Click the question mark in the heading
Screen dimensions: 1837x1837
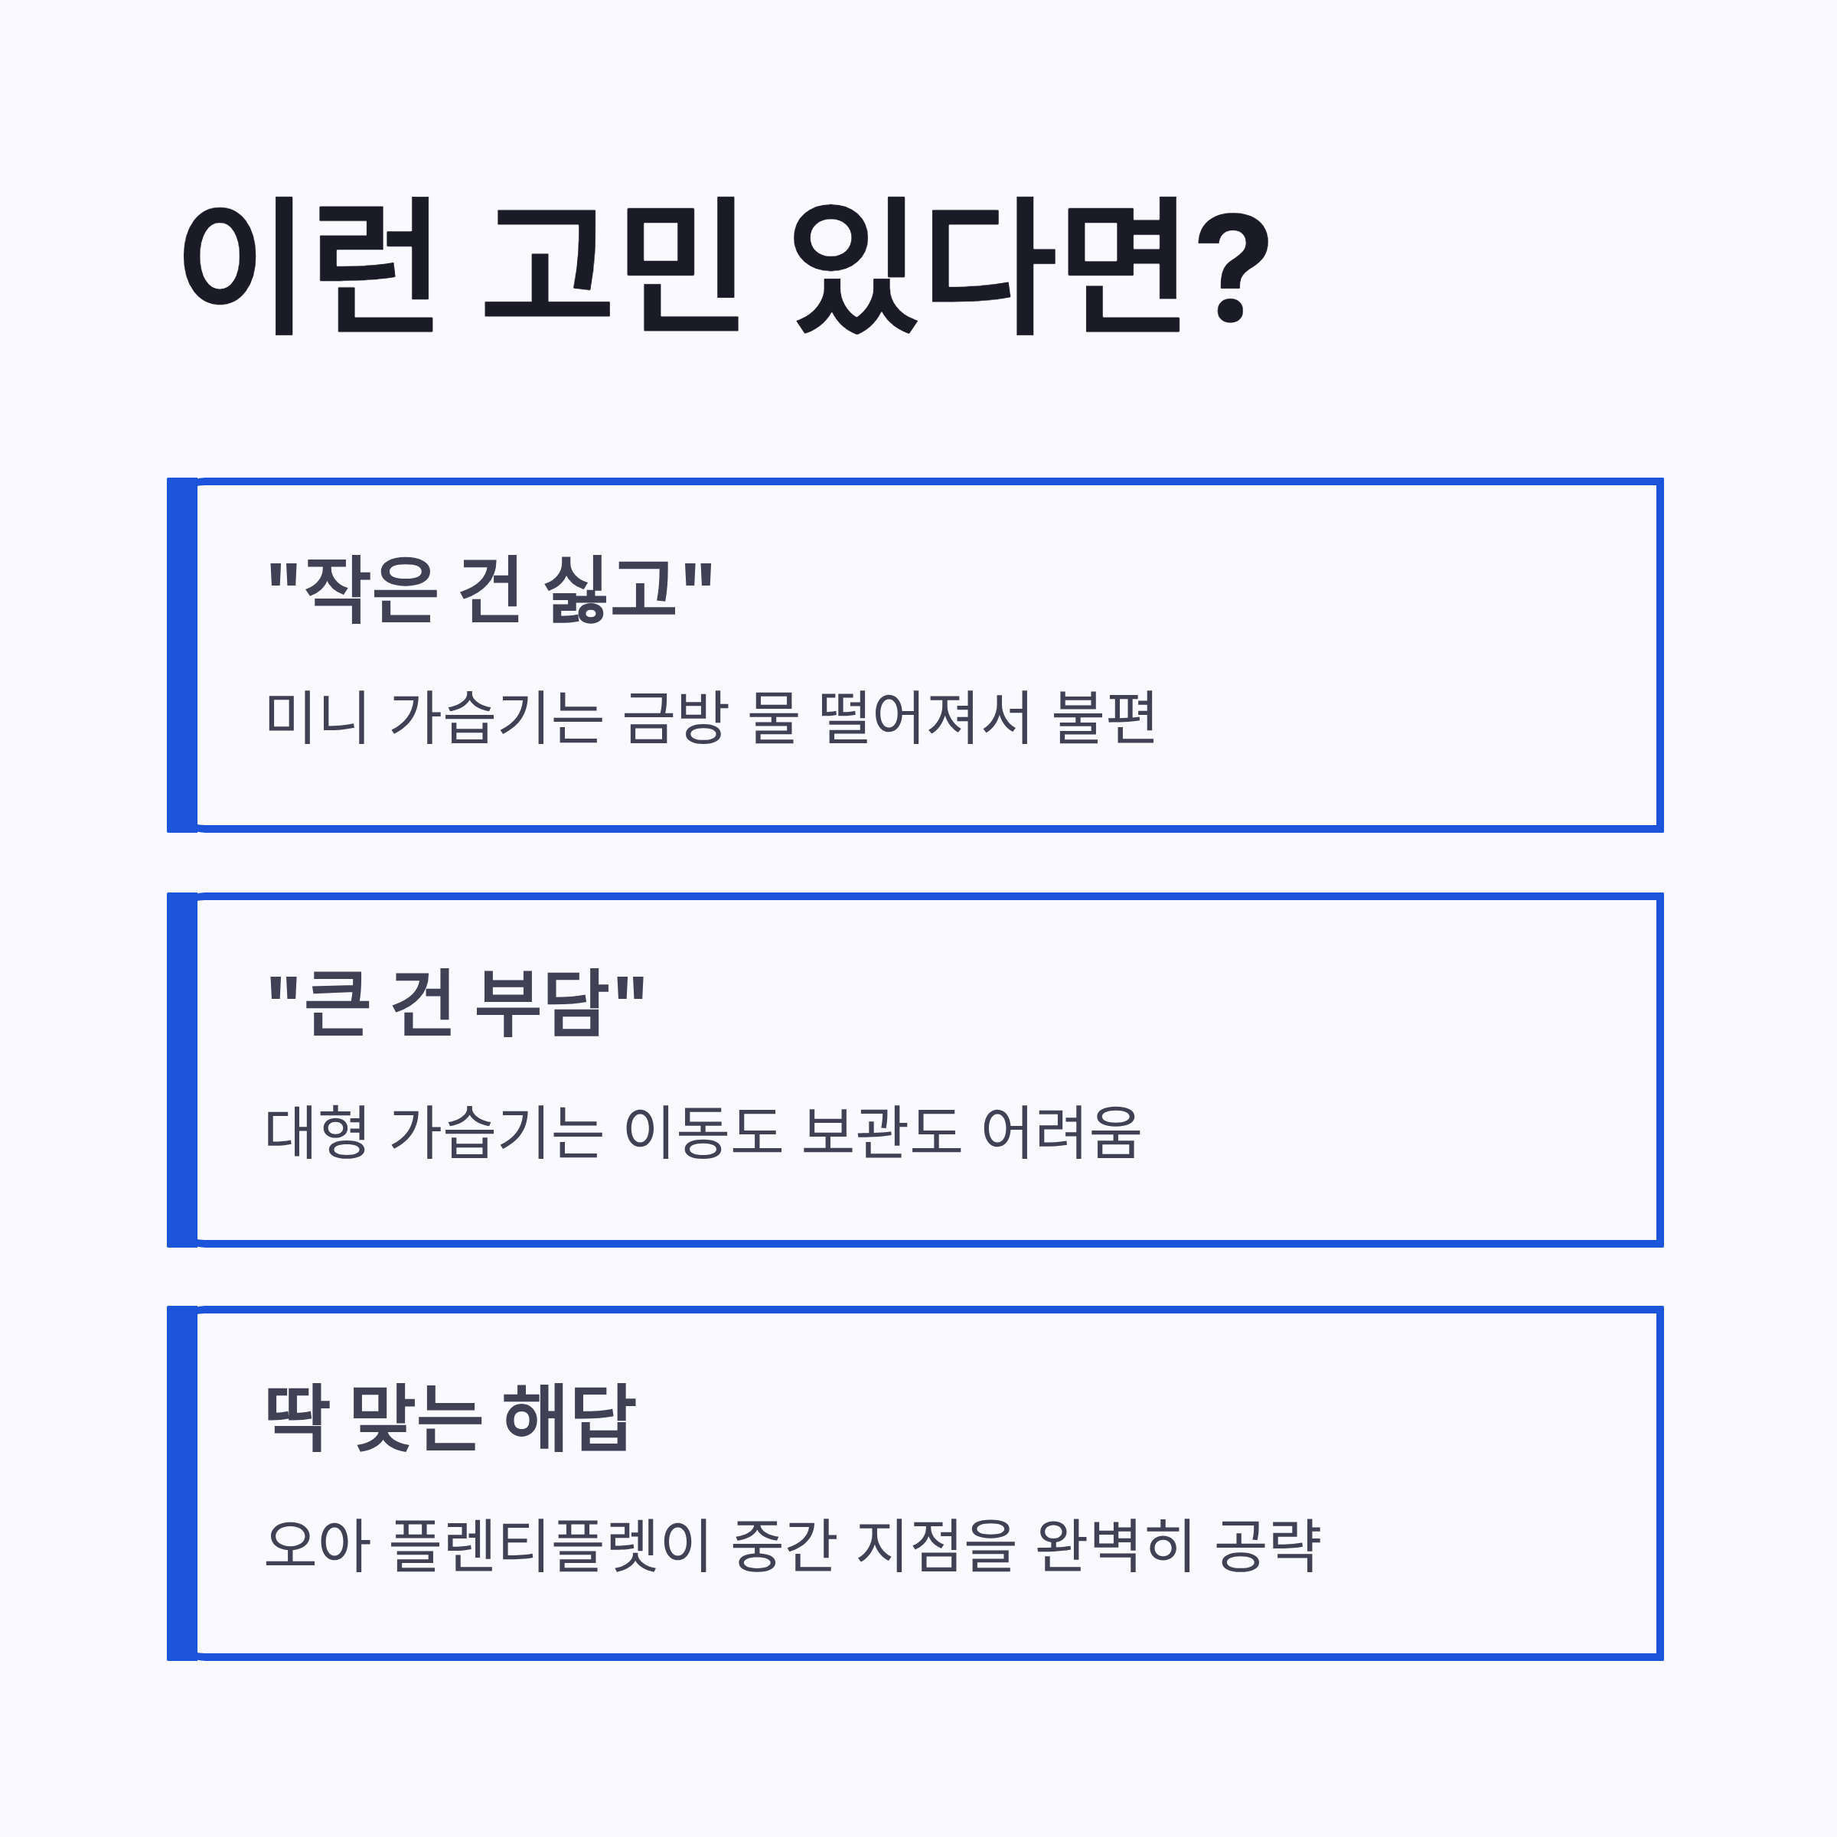[1232, 268]
